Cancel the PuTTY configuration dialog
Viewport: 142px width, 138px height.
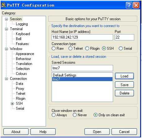point(124,132)
